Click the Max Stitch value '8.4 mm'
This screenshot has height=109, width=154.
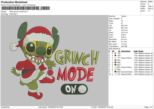[124, 39]
